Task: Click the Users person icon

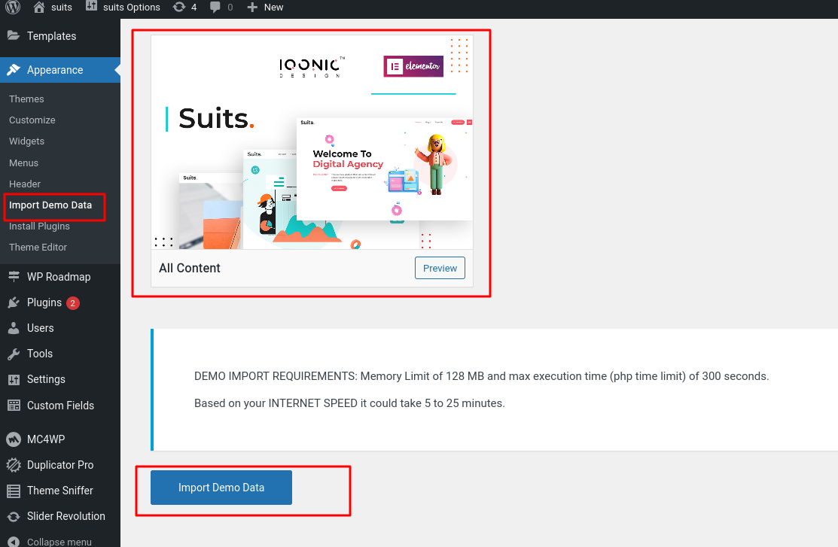Action: pyautogui.click(x=14, y=328)
